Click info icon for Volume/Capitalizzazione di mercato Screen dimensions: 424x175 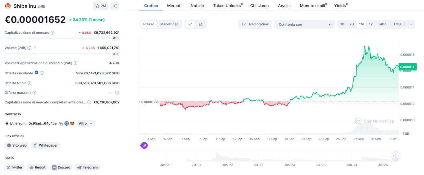tap(75, 63)
